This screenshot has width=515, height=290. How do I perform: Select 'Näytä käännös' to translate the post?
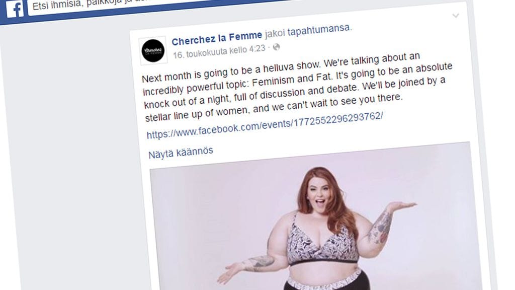click(x=181, y=153)
